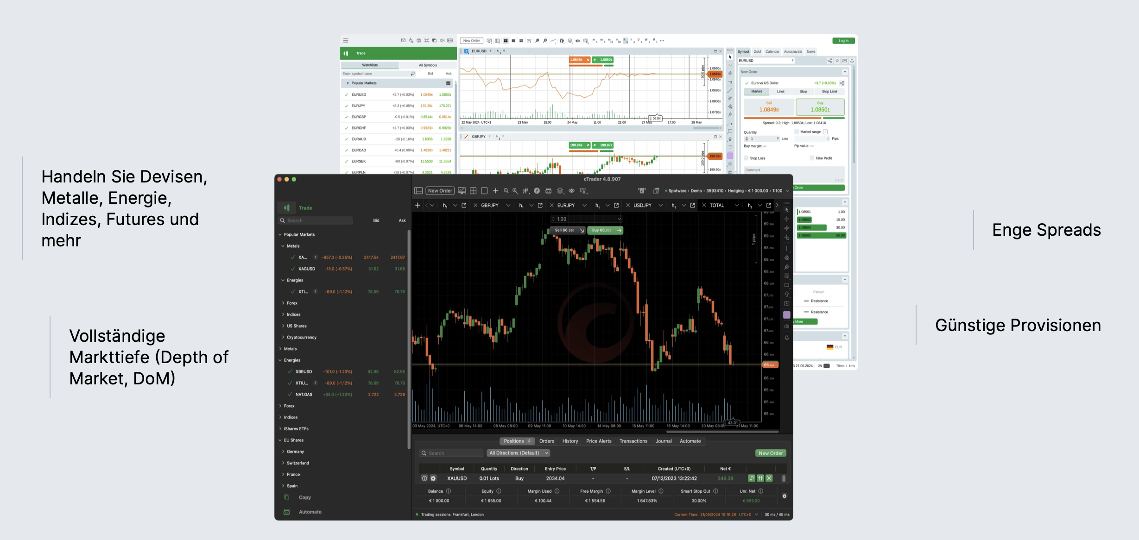Open the EURUSD symbol dropdown in the light Symbol panel
This screenshot has height=540, width=1139.
click(x=766, y=61)
